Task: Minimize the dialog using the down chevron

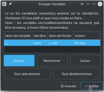Action: pos(88,4)
